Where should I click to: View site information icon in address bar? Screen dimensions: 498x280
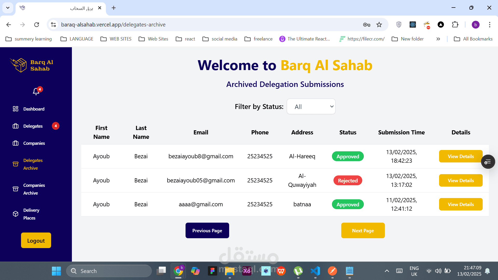[53, 25]
